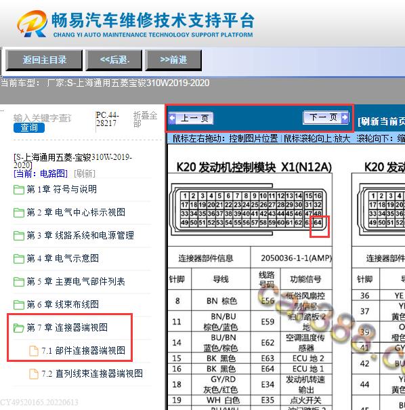Click right arrow icon on 下一页
The width and height of the screenshot is (405, 410).
tap(345, 117)
